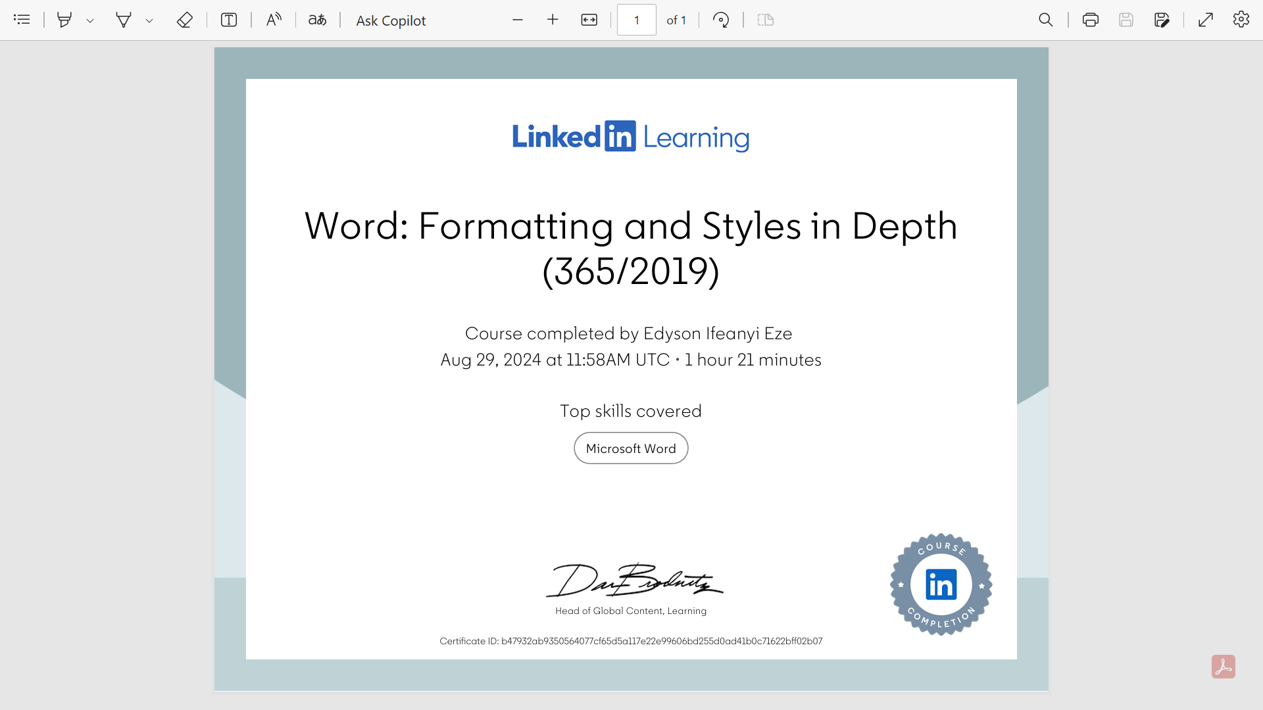Expand highlight color options dropdown
The width and height of the screenshot is (1263, 710).
[x=90, y=20]
